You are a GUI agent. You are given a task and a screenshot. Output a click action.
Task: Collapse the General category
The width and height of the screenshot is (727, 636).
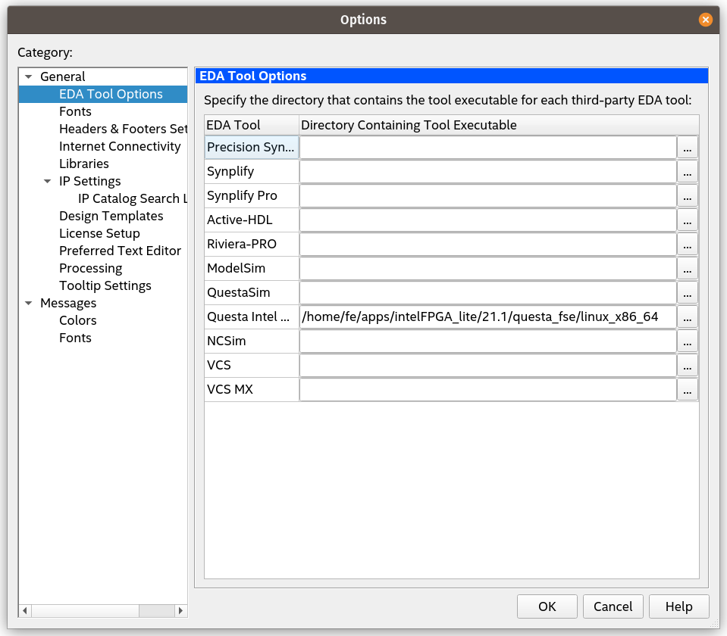click(28, 76)
